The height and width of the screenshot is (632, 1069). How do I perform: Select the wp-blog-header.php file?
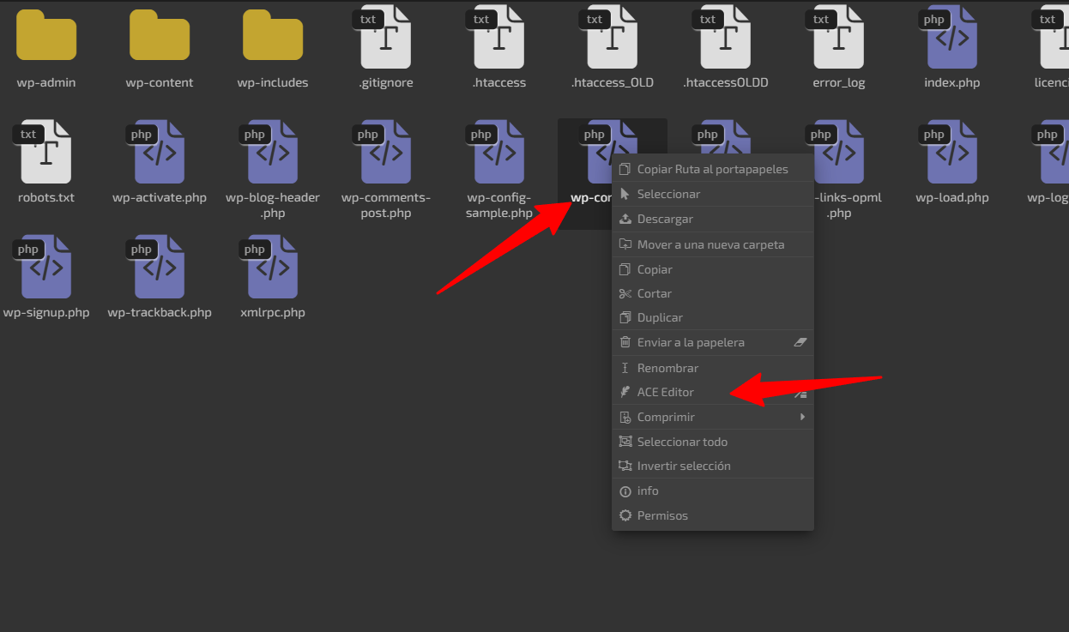coord(273,170)
